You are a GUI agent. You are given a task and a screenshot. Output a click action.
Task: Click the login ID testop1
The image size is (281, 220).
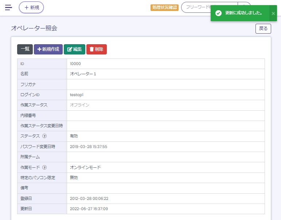77,95
